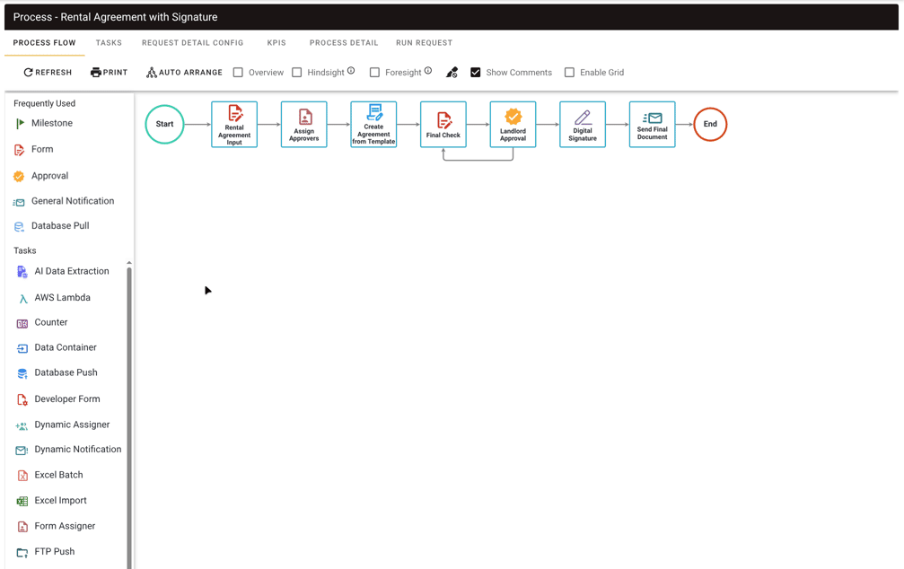Switch to the Tasks tab
The width and height of the screenshot is (904, 569).
(x=109, y=43)
